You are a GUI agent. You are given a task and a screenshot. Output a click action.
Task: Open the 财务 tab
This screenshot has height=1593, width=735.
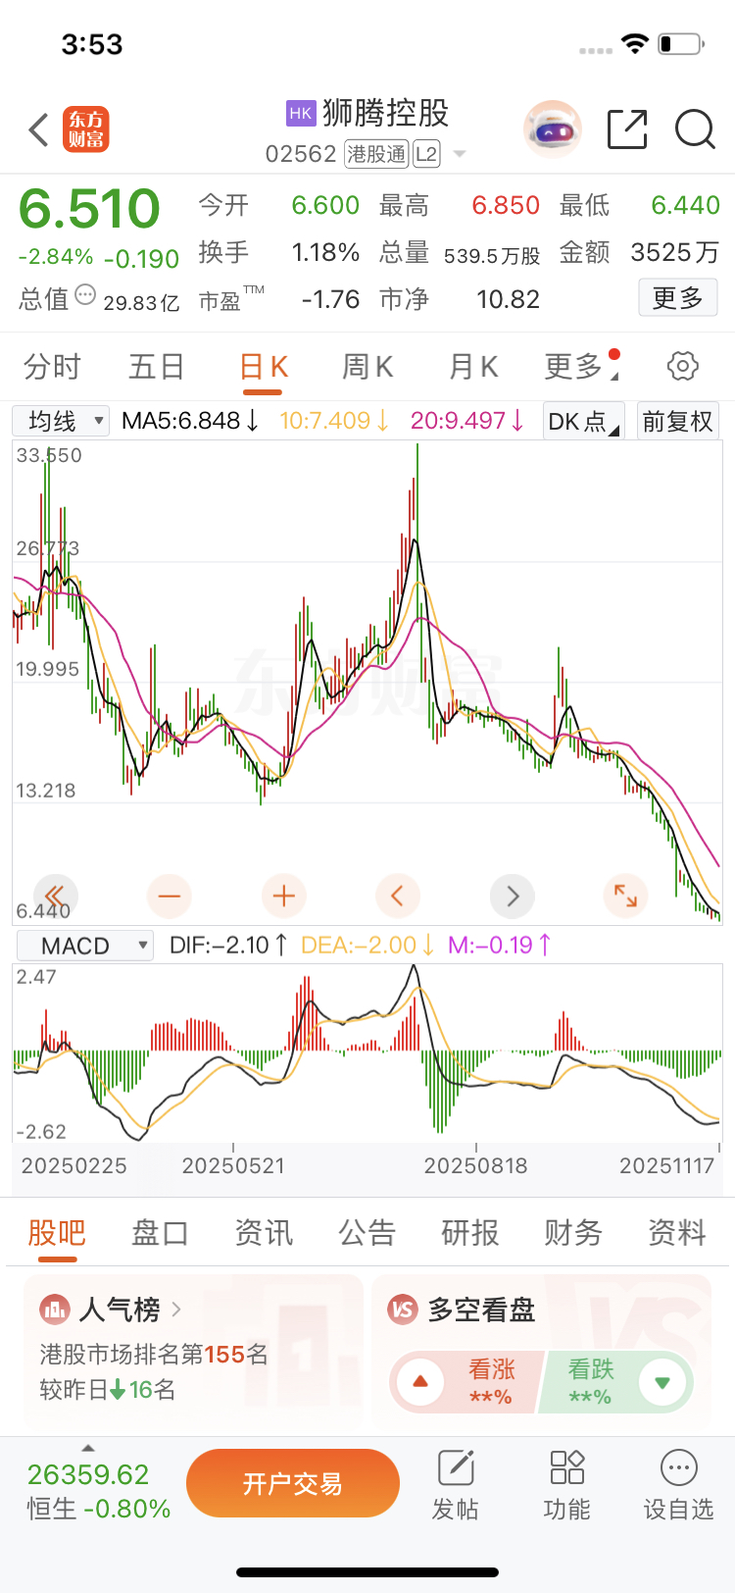click(573, 1232)
